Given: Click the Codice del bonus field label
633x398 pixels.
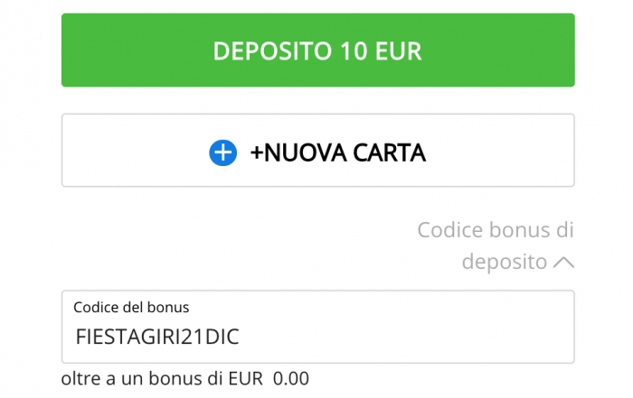Looking at the screenshot, I should [x=131, y=308].
